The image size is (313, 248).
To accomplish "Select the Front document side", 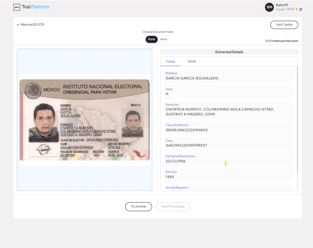I will point(151,39).
